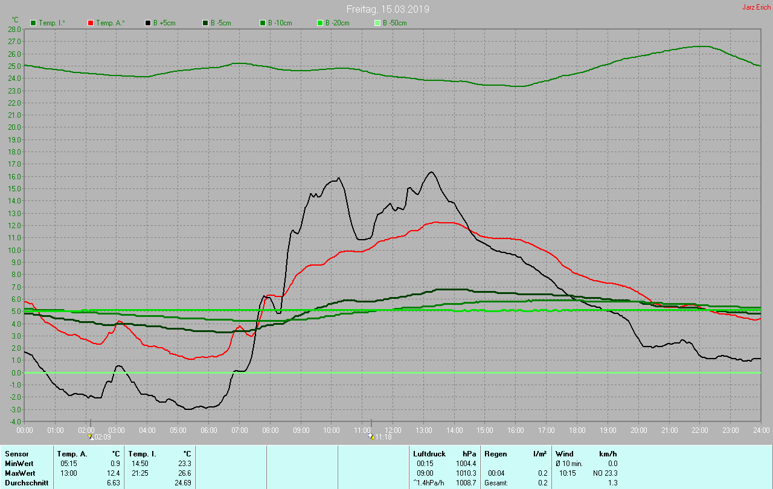Click the MaxWert row label

21,473
